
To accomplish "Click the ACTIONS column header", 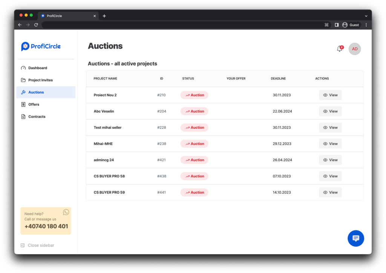I will click(322, 78).
